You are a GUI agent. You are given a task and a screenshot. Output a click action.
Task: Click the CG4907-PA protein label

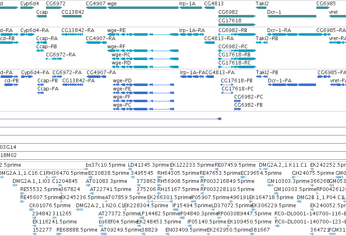101,73
